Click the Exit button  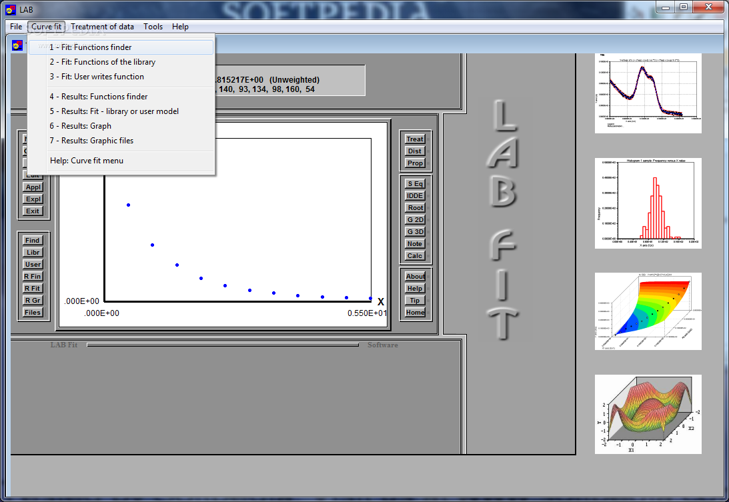coord(33,211)
